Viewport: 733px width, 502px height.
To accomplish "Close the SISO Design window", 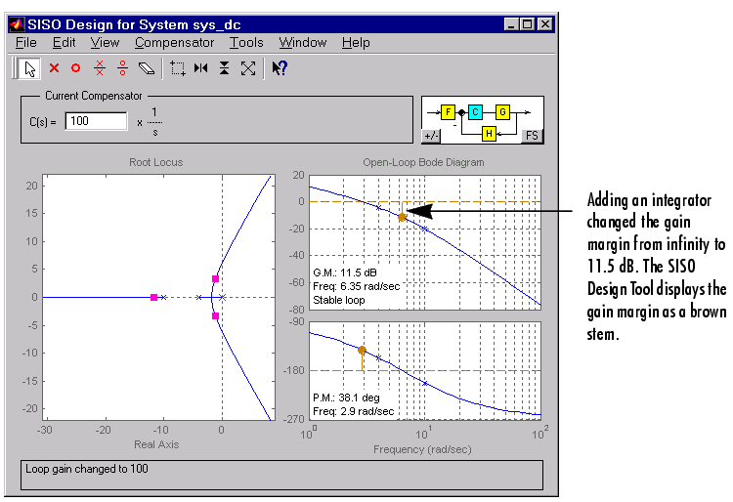I will [x=545, y=24].
